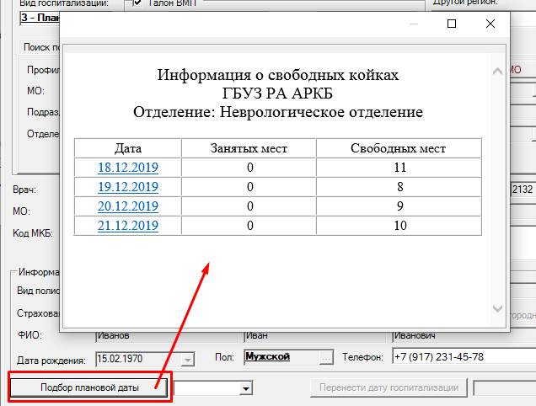Close the free beds popup window
The image size is (536, 406).
click(x=490, y=24)
